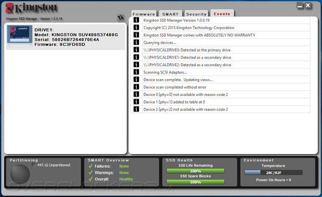The width and height of the screenshot is (322, 197).
Task: Select event 'Device 2 [phy=2] not available'
Action: [x=186, y=109]
